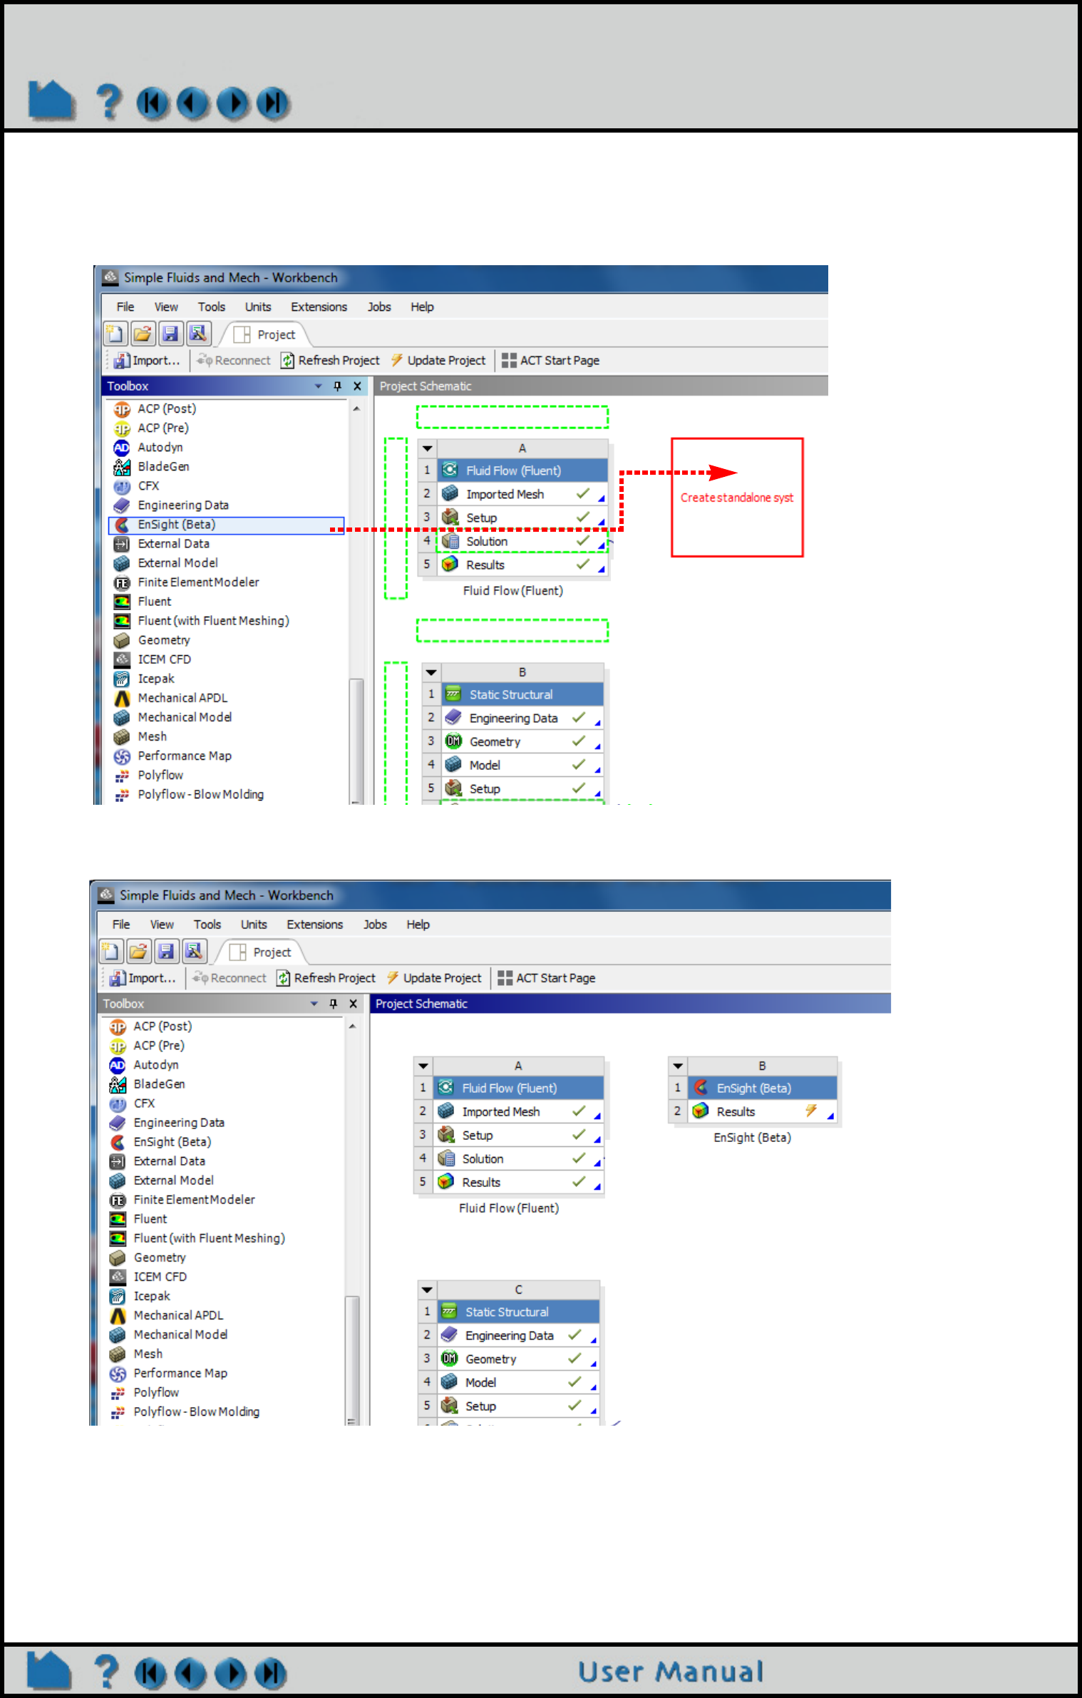This screenshot has height=1698, width=1082.
Task: Open Toolbox dropdown arrow in lower Workbench screenshot
Action: click(x=314, y=1003)
